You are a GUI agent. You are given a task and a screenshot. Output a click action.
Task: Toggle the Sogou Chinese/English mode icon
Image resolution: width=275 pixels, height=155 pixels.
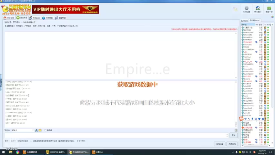tap(245, 119)
